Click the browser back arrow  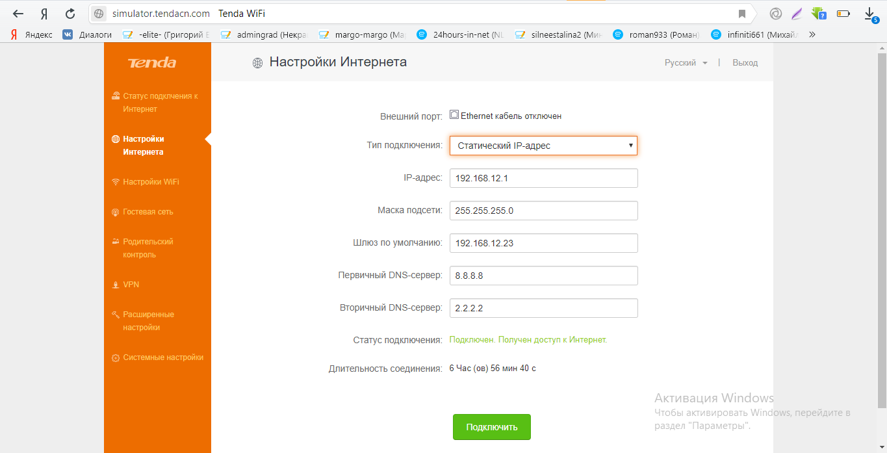[x=18, y=14]
